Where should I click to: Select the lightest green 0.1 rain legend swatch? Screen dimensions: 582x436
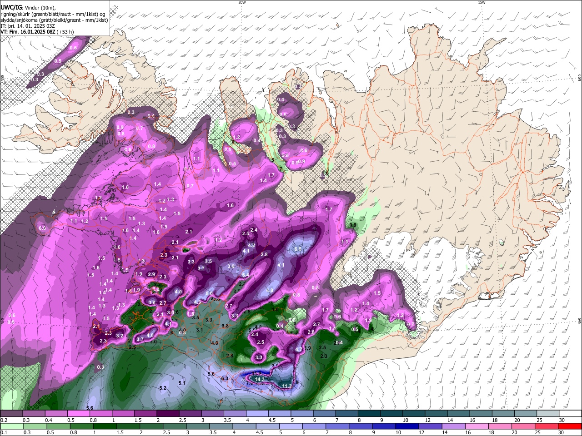(11, 426)
